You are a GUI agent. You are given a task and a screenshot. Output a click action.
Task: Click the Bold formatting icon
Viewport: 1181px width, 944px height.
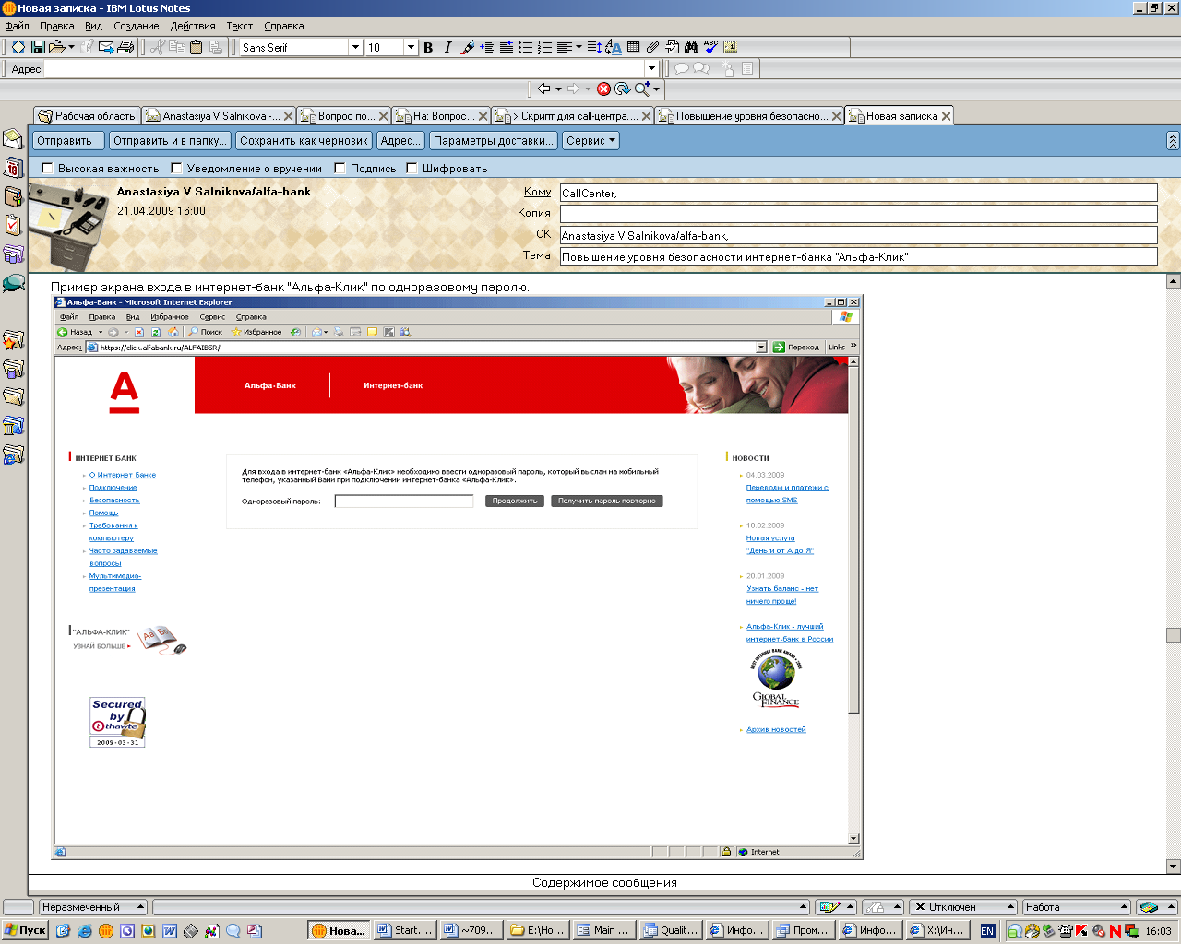click(x=428, y=47)
